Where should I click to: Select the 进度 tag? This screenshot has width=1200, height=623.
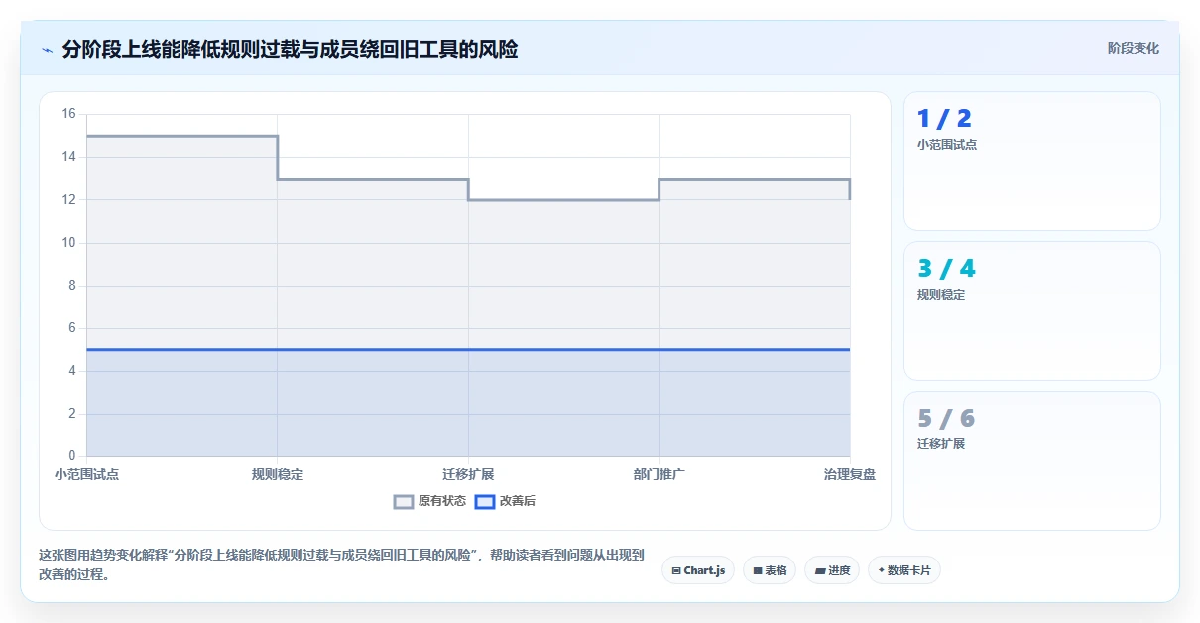click(x=832, y=570)
